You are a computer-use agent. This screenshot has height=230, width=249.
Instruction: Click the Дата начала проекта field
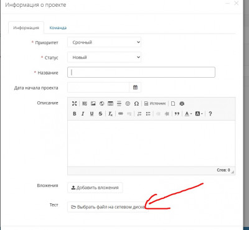pyautogui.click(x=98, y=88)
